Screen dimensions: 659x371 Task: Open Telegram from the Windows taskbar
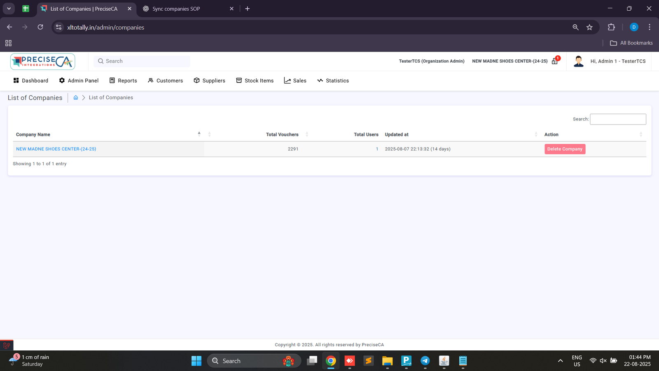tap(425, 361)
